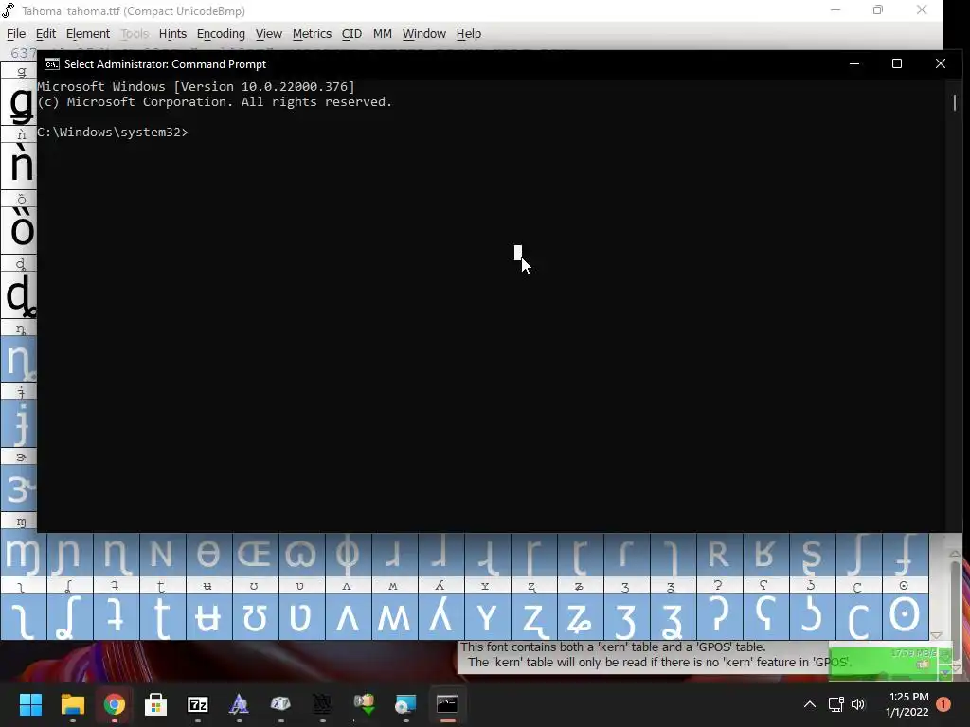Select the g glyph cell in FontForge

pos(19,102)
